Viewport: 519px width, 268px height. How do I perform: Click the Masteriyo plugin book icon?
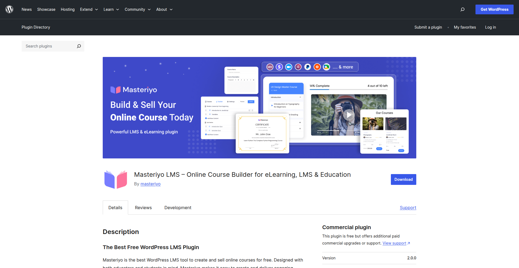(x=116, y=179)
